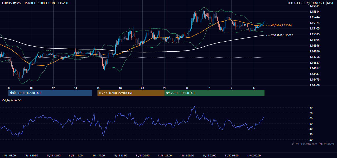Image resolution: width=337 pixels, height=158 pixels.
Task: Click price axis label 1.14826
Action: pos(314,51)
